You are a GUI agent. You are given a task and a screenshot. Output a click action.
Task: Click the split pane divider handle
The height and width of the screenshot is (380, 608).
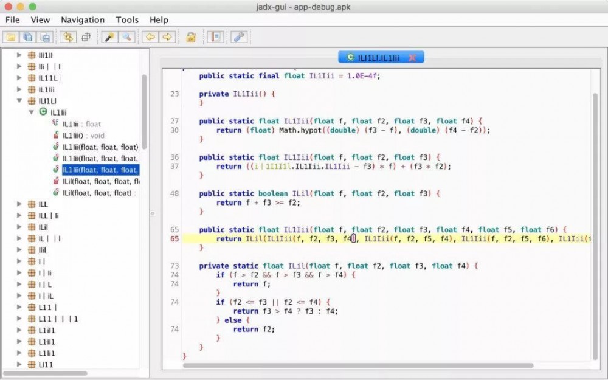153,213
